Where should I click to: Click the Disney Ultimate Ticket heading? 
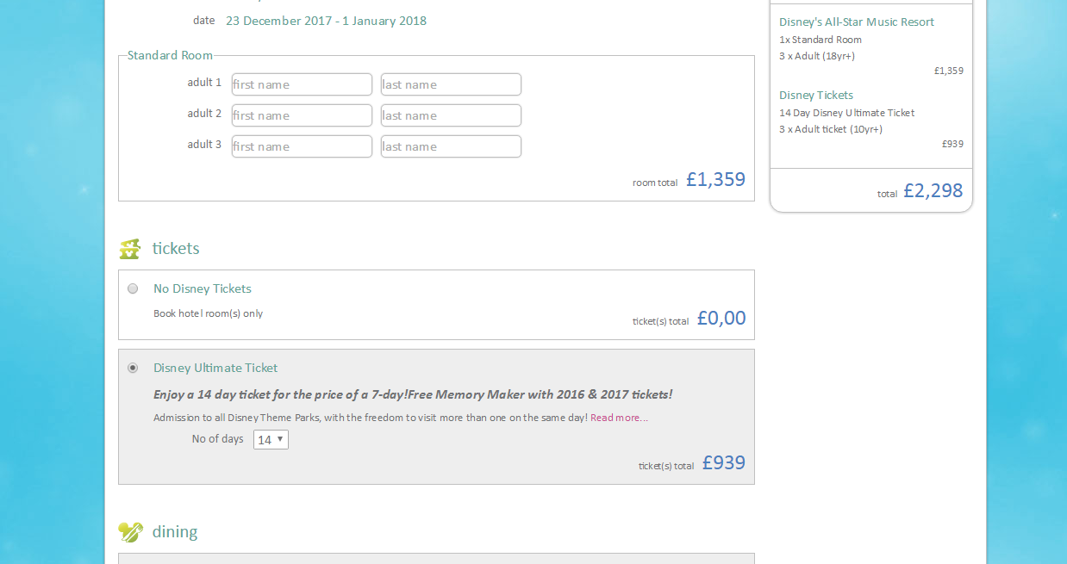pyautogui.click(x=215, y=368)
